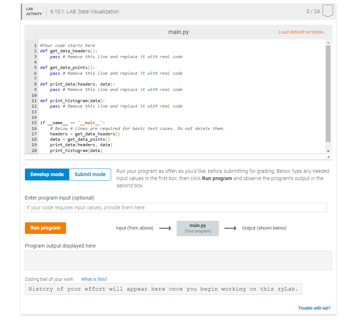The image size is (354, 323).
Task: Click Load default template link
Action: 302,32
